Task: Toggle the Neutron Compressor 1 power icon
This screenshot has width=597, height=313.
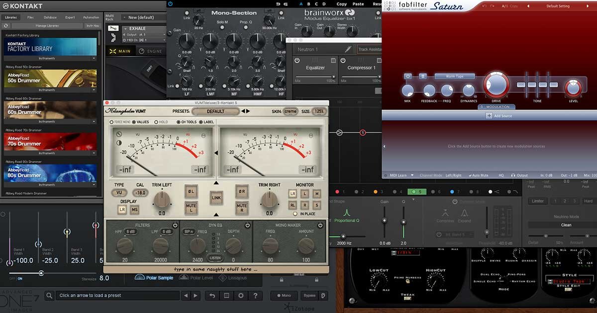Action: coord(342,61)
